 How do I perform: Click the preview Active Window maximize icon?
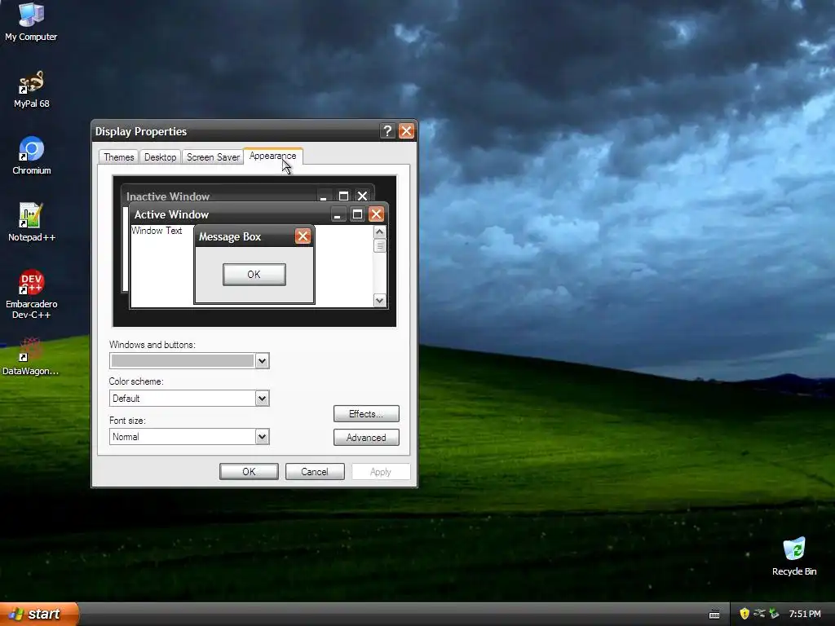[357, 214]
